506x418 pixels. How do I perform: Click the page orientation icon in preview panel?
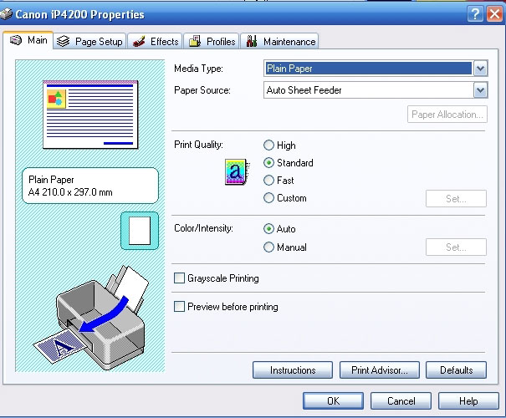point(140,231)
